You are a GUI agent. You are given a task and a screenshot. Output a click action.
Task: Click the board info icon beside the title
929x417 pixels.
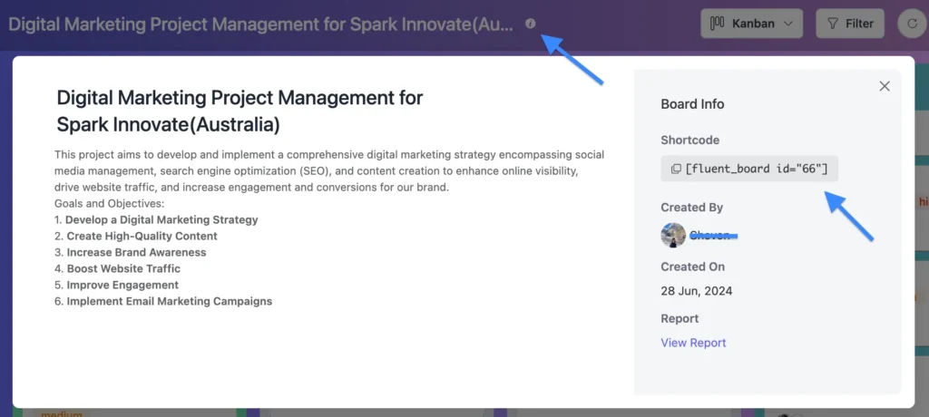coord(531,24)
